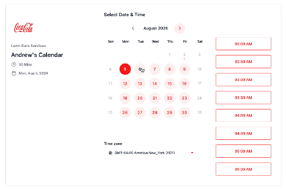The width and height of the screenshot is (286, 190).
Task: Pick August 14 in the calendar
Action: [155, 83]
